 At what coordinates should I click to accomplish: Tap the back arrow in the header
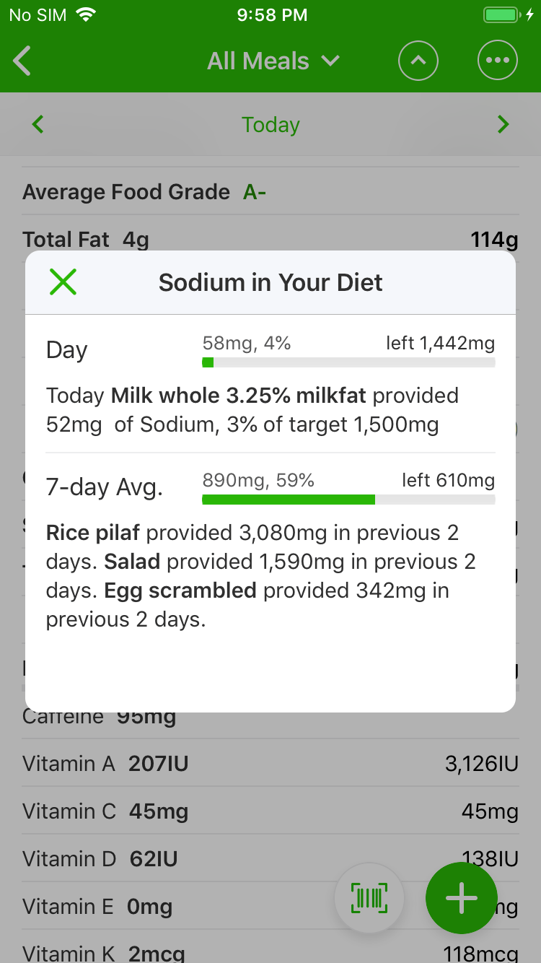[x=23, y=61]
